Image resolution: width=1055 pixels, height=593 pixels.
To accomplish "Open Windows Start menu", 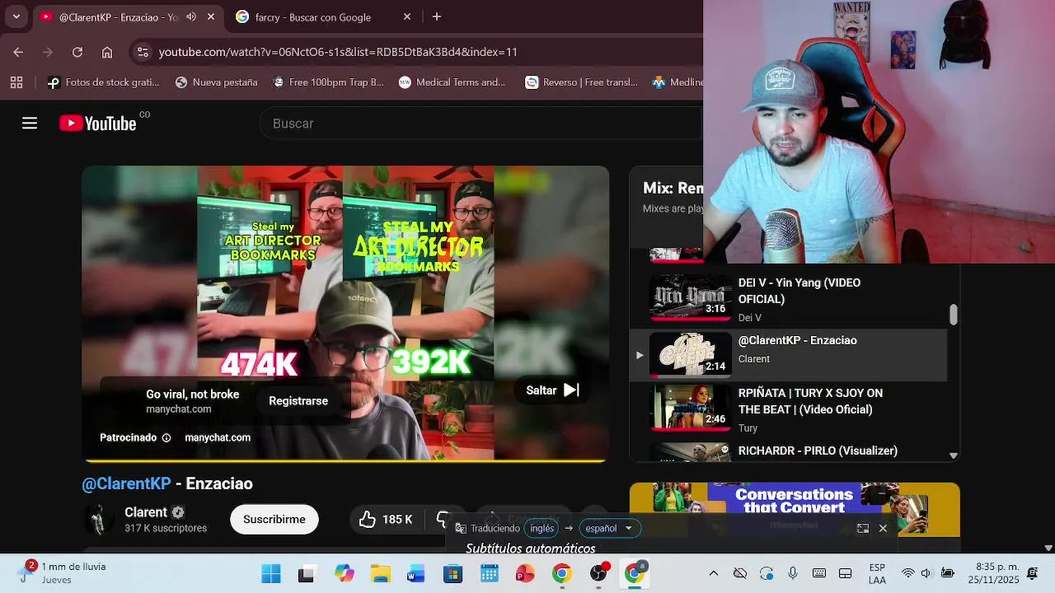I will coord(270,574).
